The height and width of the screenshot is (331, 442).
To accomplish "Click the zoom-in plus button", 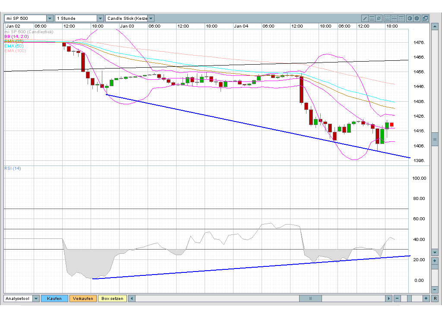I will point(426,298).
